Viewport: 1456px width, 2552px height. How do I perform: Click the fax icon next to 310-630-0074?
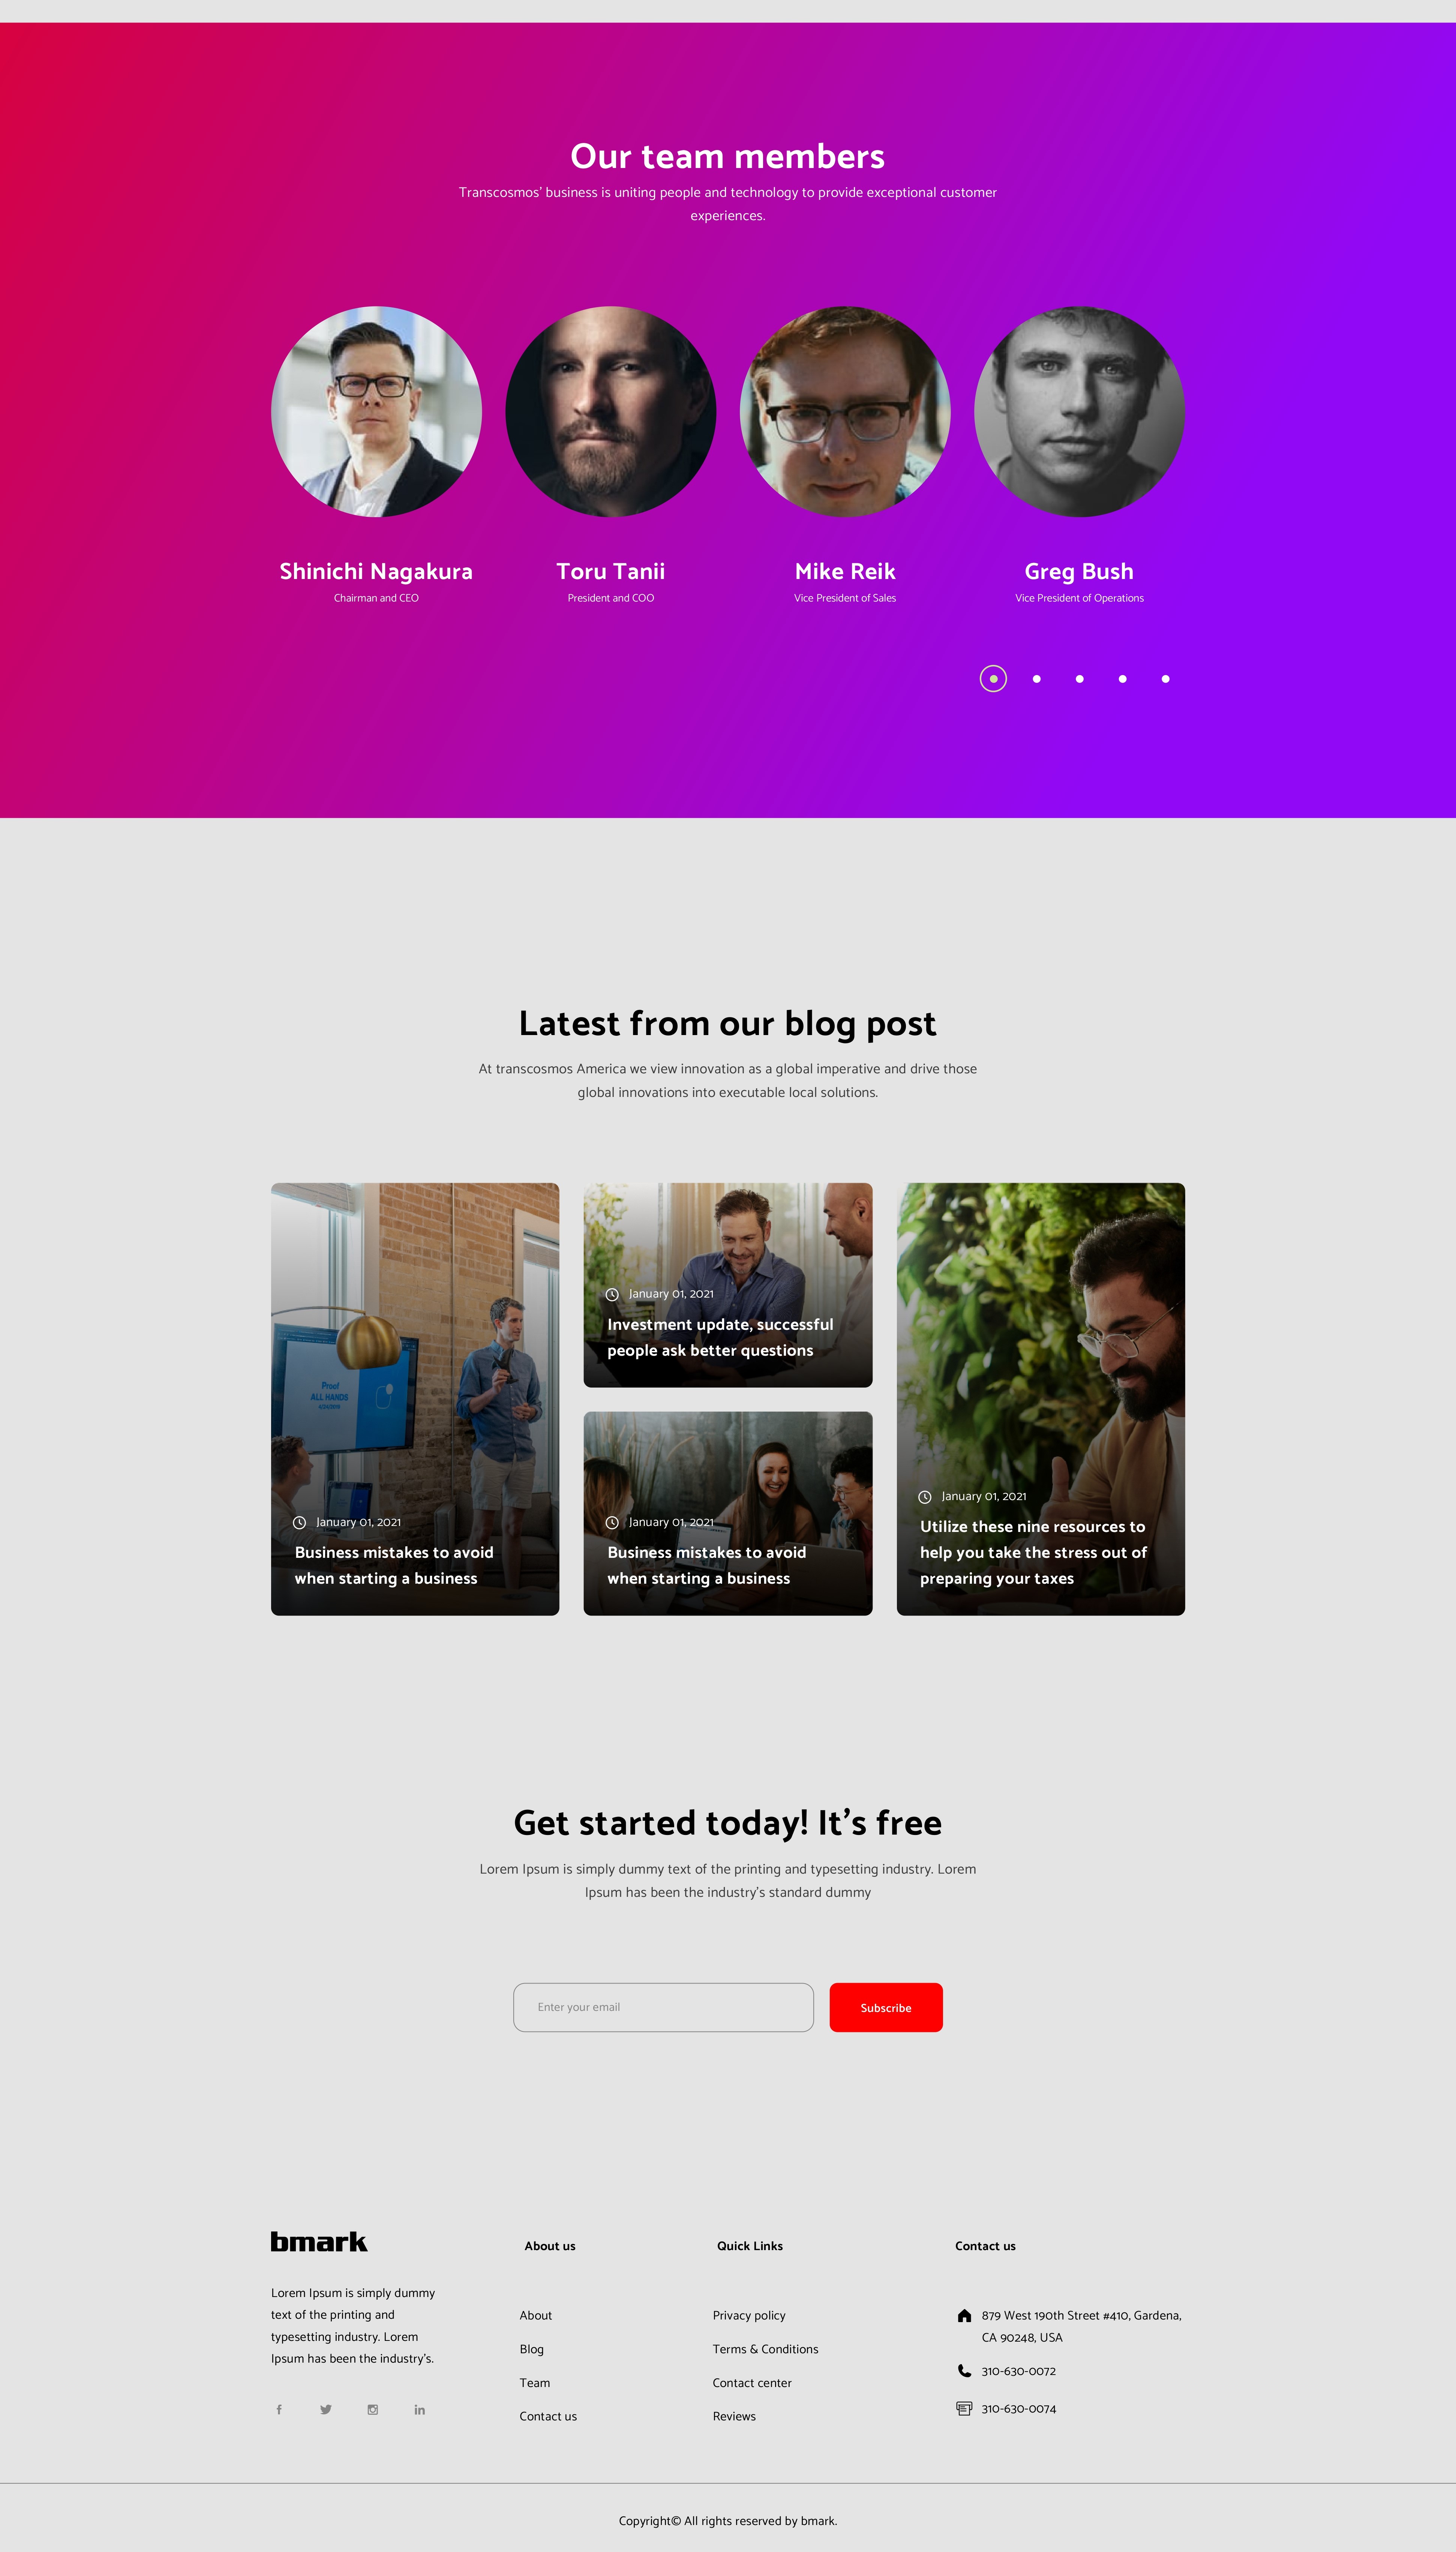click(x=964, y=2408)
